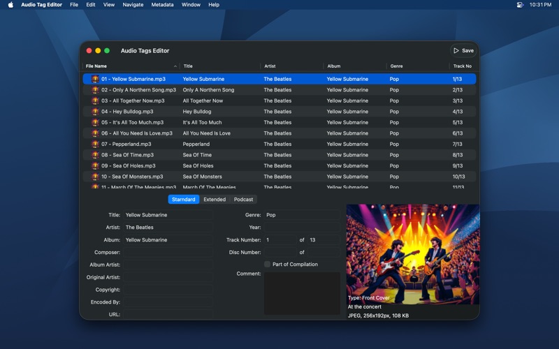Image resolution: width=559 pixels, height=349 pixels.
Task: Click the file icon for 04 - Hey Bulldog.mp3
Action: coord(95,112)
